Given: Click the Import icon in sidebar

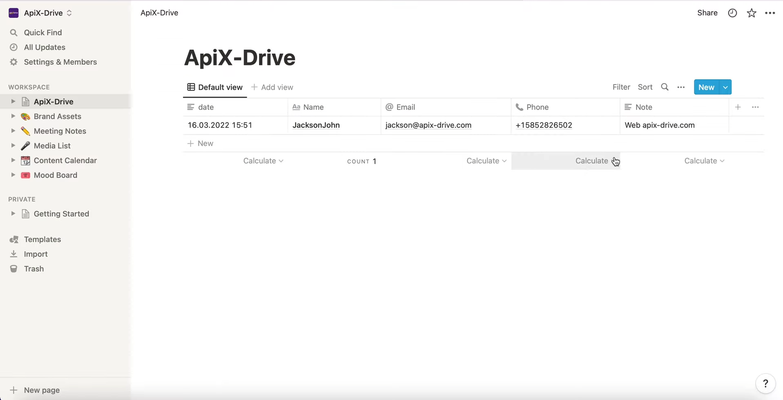Looking at the screenshot, I should pyautogui.click(x=13, y=254).
